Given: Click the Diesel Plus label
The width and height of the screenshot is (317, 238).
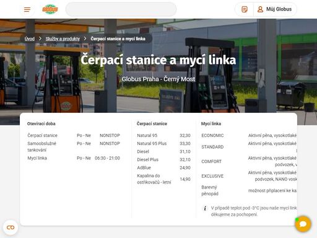Looking at the screenshot, I should point(147,160).
